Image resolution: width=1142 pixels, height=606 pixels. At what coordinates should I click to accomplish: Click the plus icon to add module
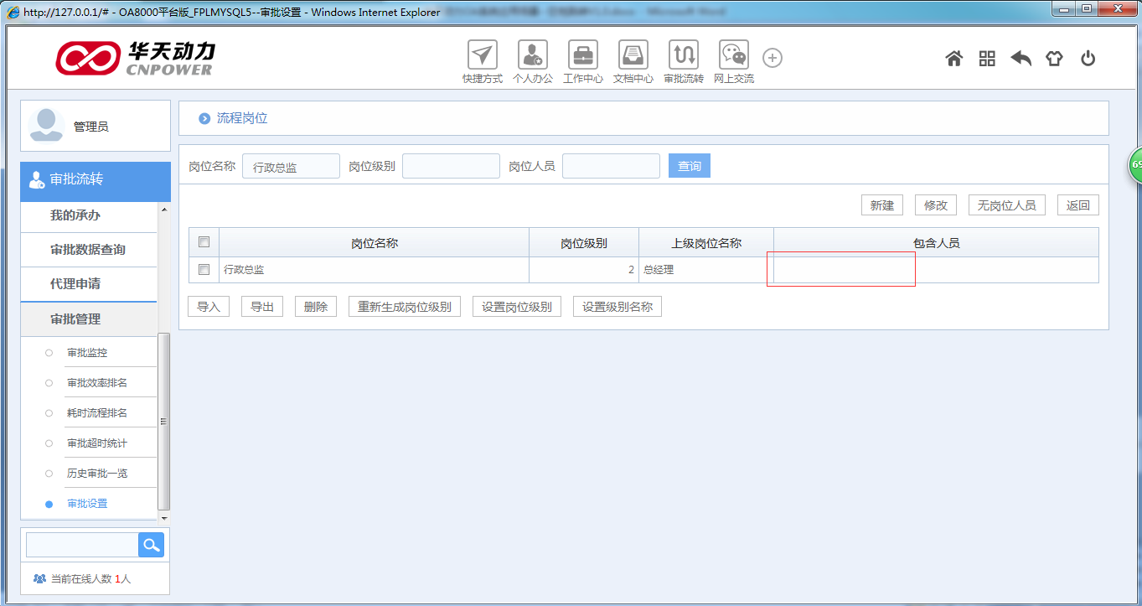[x=772, y=58]
